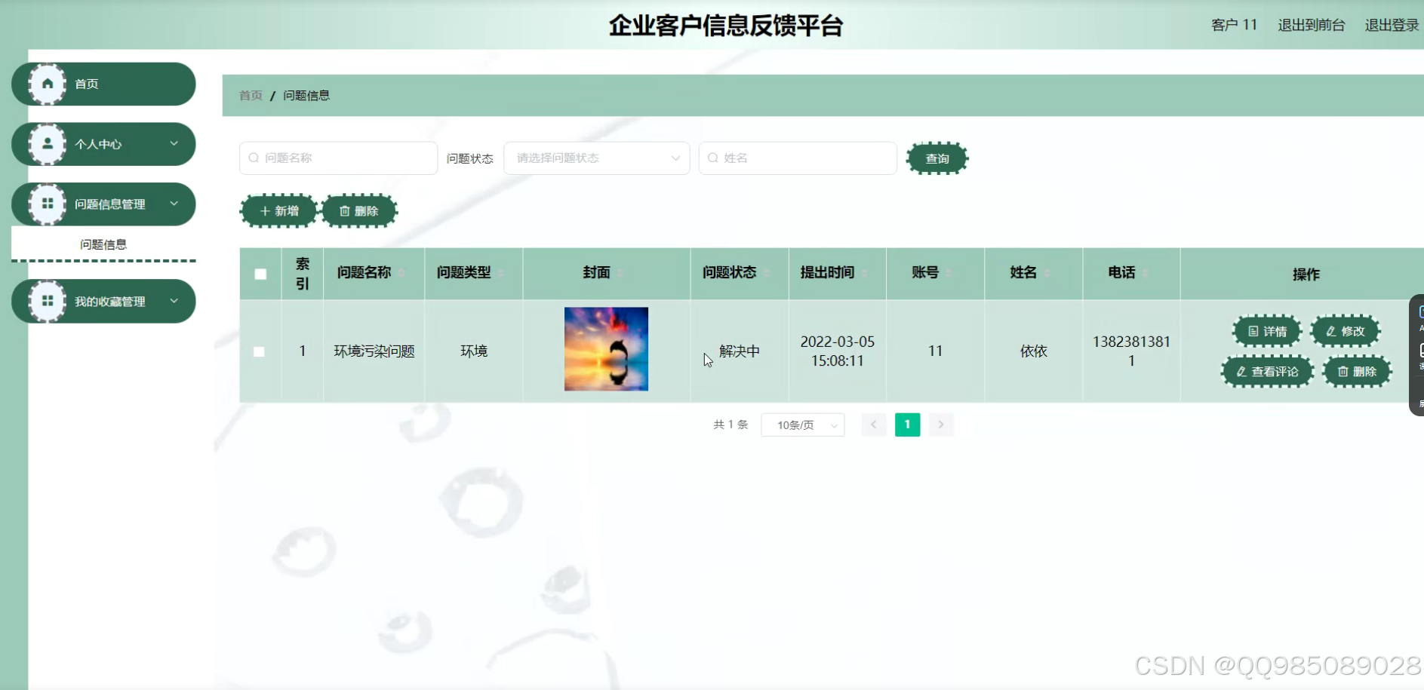This screenshot has height=690, width=1424.
Task: Toggle the select-all checkbox in table header
Action: click(260, 274)
